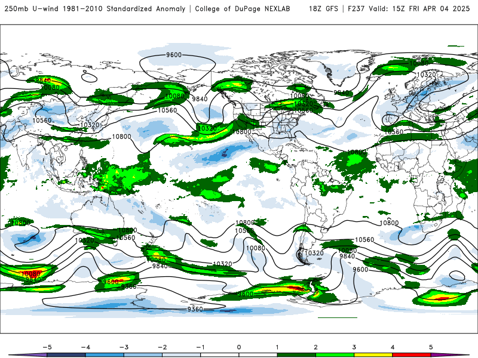Click the red 4 to 5 colorbar segment

pyautogui.click(x=412, y=355)
